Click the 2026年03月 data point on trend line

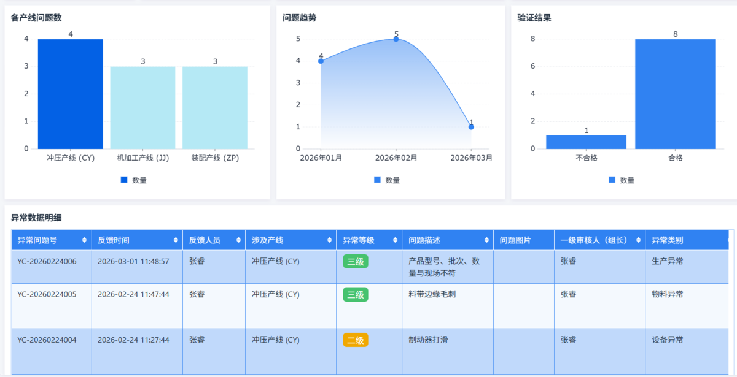pyautogui.click(x=471, y=127)
